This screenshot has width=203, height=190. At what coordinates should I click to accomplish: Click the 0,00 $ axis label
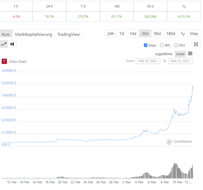(6, 145)
